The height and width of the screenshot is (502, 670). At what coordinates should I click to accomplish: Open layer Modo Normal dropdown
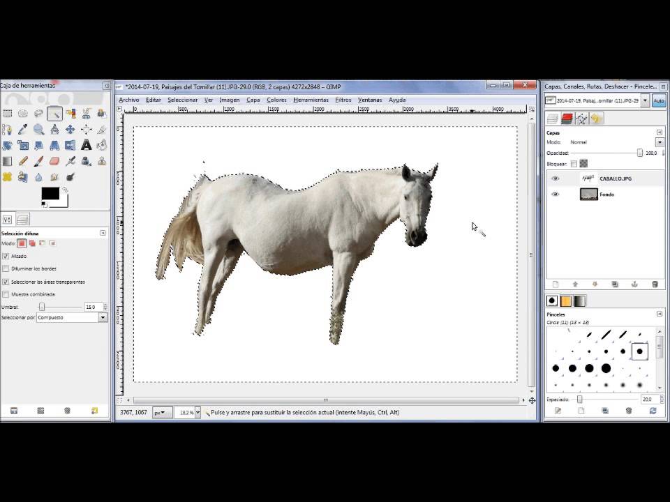[660, 142]
